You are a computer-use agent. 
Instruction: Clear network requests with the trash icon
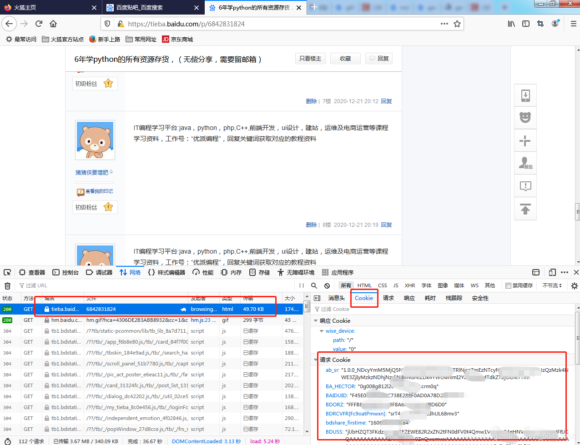point(7,285)
